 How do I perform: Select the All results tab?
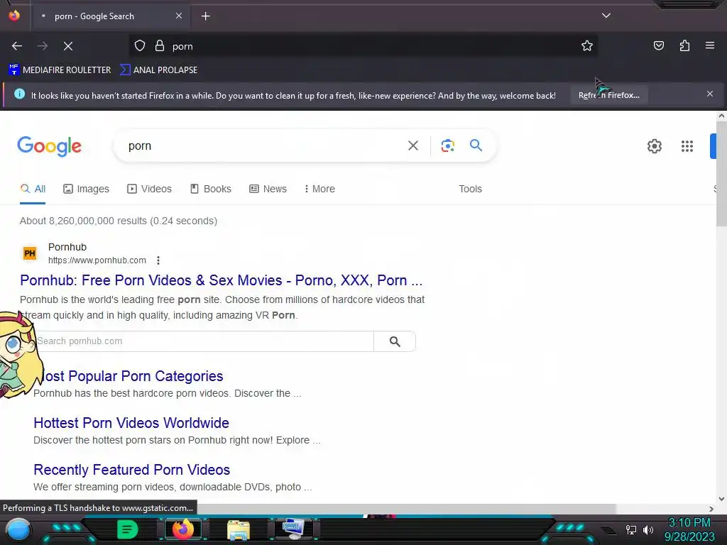point(33,189)
